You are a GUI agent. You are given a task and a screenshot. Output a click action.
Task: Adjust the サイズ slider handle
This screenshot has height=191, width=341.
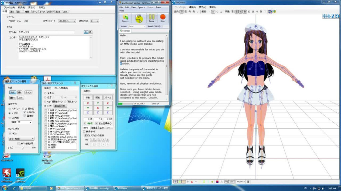[x=22, y=148]
